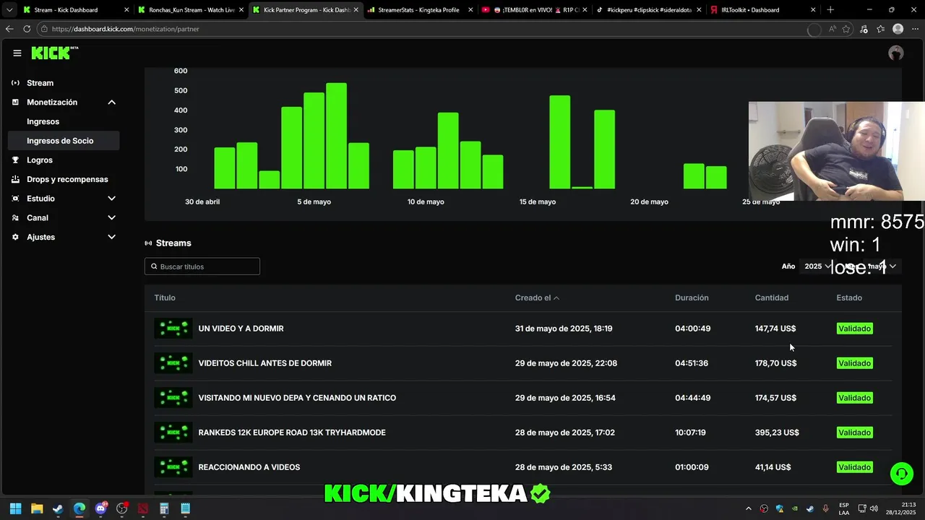Image resolution: width=925 pixels, height=520 pixels.
Task: Open Discord from taskbar
Action: click(100, 508)
